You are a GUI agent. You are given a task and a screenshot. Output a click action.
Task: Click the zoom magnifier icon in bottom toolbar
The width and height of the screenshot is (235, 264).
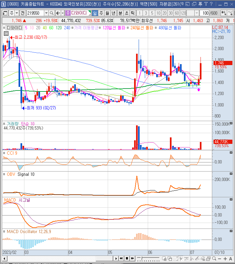click(x=214, y=258)
